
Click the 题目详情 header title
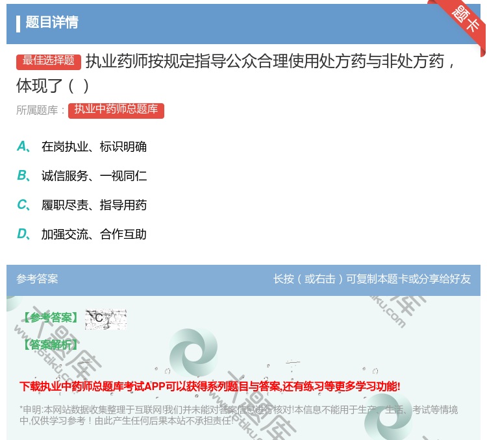pos(52,22)
